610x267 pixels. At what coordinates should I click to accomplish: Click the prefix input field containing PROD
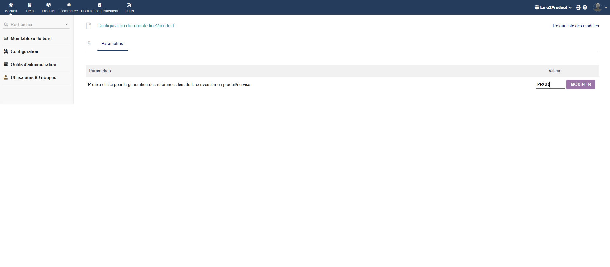click(x=550, y=84)
